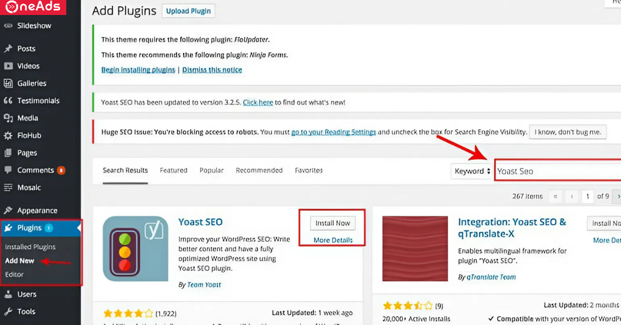Click the 267 items count text
The height and width of the screenshot is (325, 621).
coord(527,196)
